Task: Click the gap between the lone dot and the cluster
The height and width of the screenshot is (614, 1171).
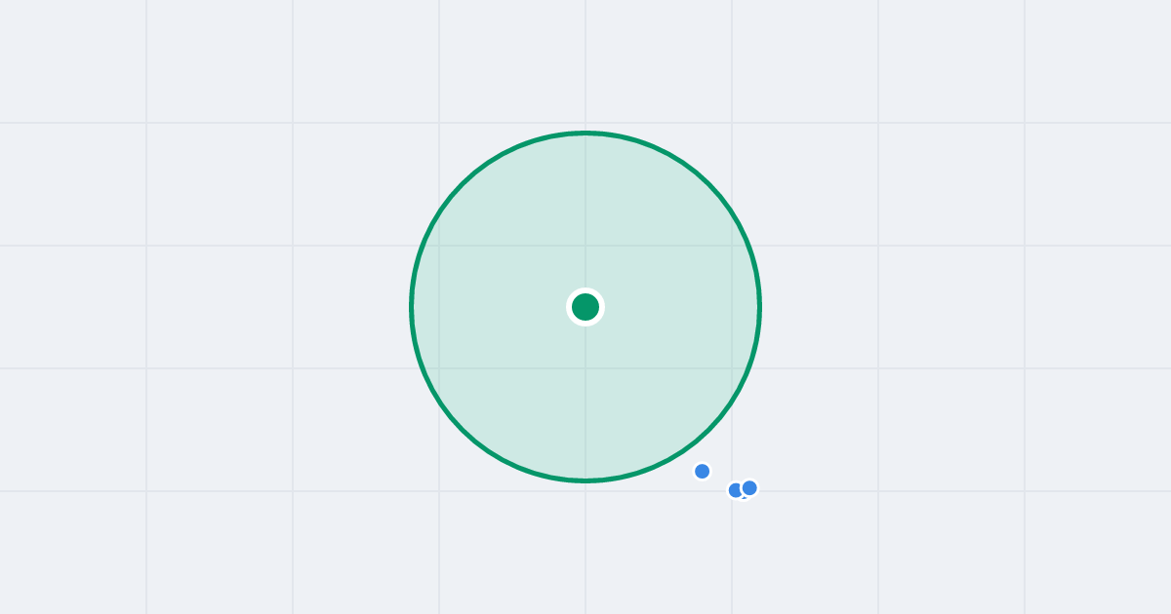Action: point(718,480)
